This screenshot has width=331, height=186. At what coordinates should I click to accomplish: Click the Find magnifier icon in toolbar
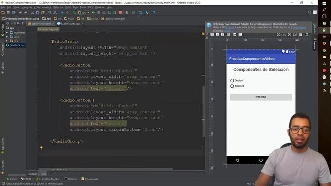click(x=50, y=12)
